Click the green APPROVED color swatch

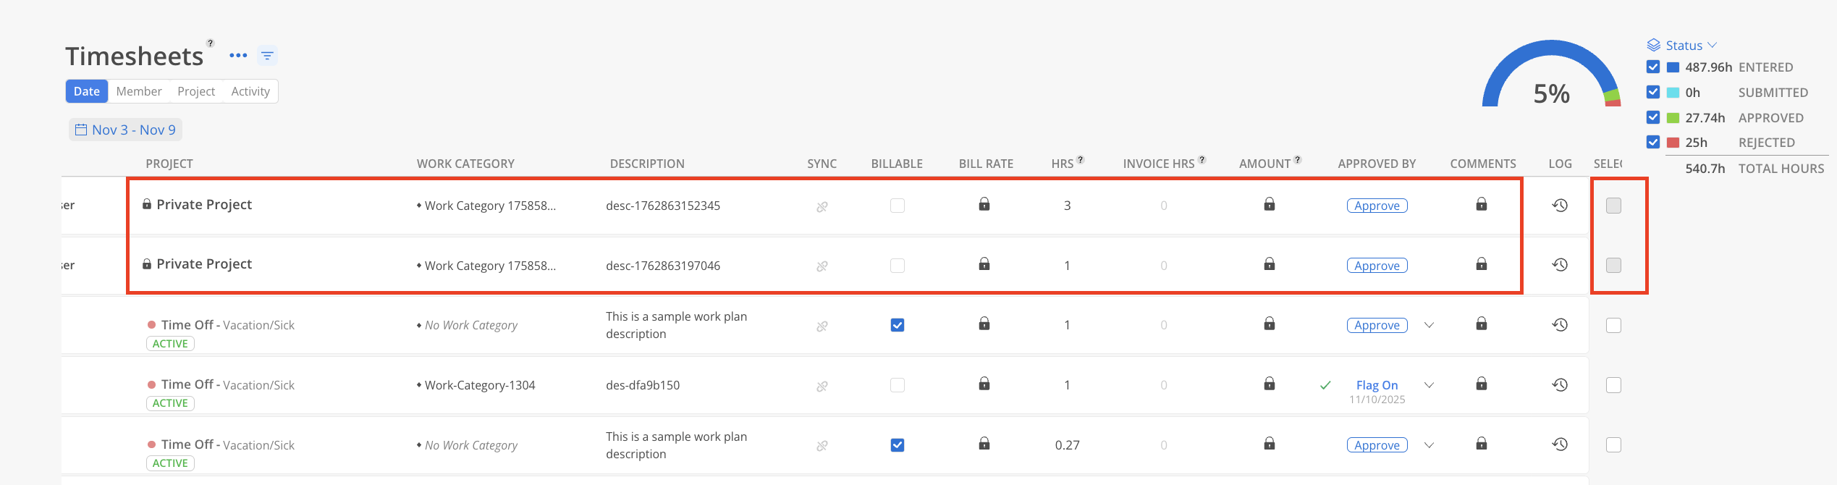coord(1673,118)
